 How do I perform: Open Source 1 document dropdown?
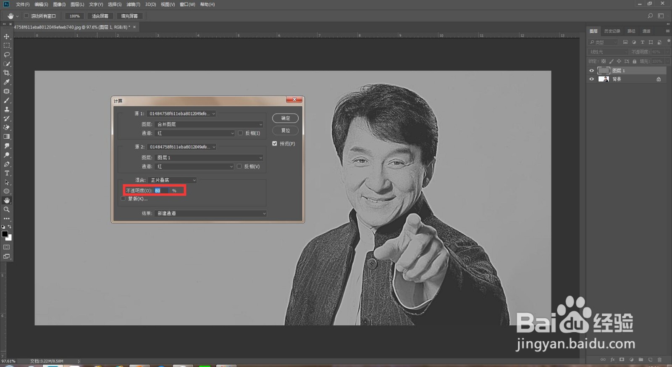[x=181, y=114]
